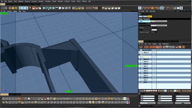Toggle the enable checkmark for Spline 6
Image resolution: width=192 pixels, height=108 pixels.
(155, 68)
